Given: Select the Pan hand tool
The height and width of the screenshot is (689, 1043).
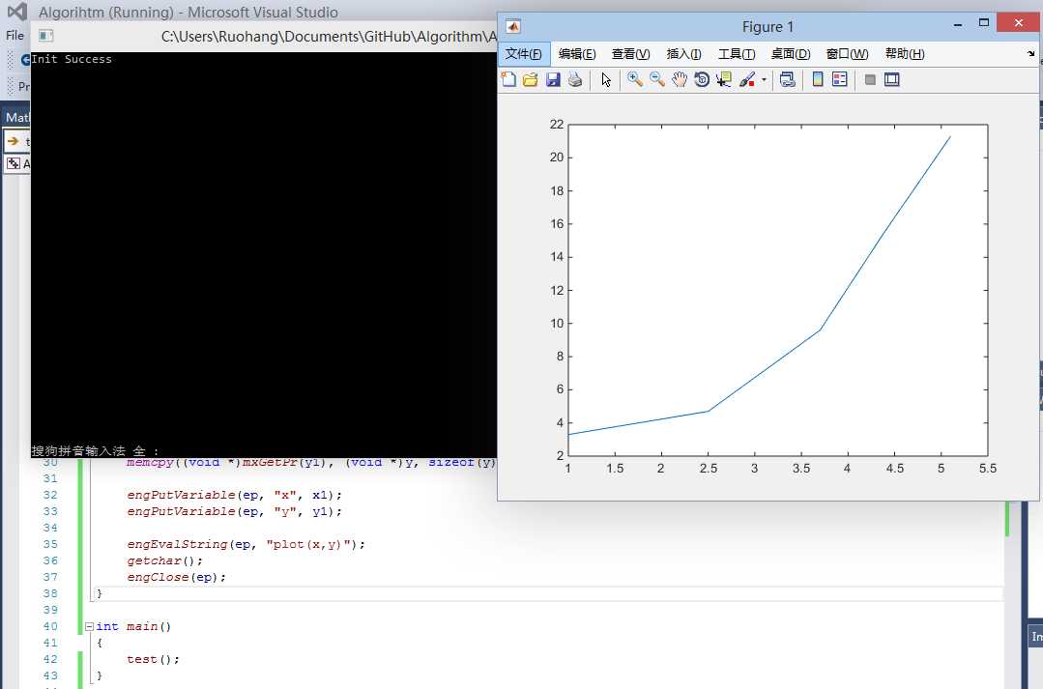Looking at the screenshot, I should tap(680, 80).
